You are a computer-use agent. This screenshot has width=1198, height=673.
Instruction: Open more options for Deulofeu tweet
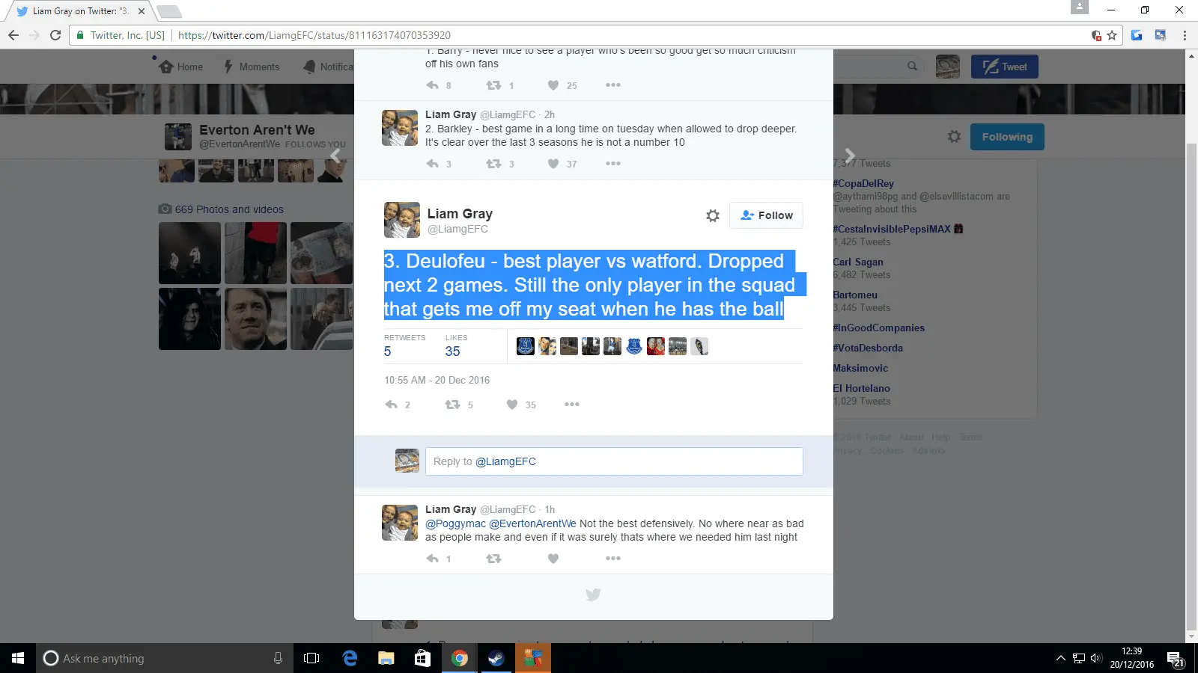572,405
